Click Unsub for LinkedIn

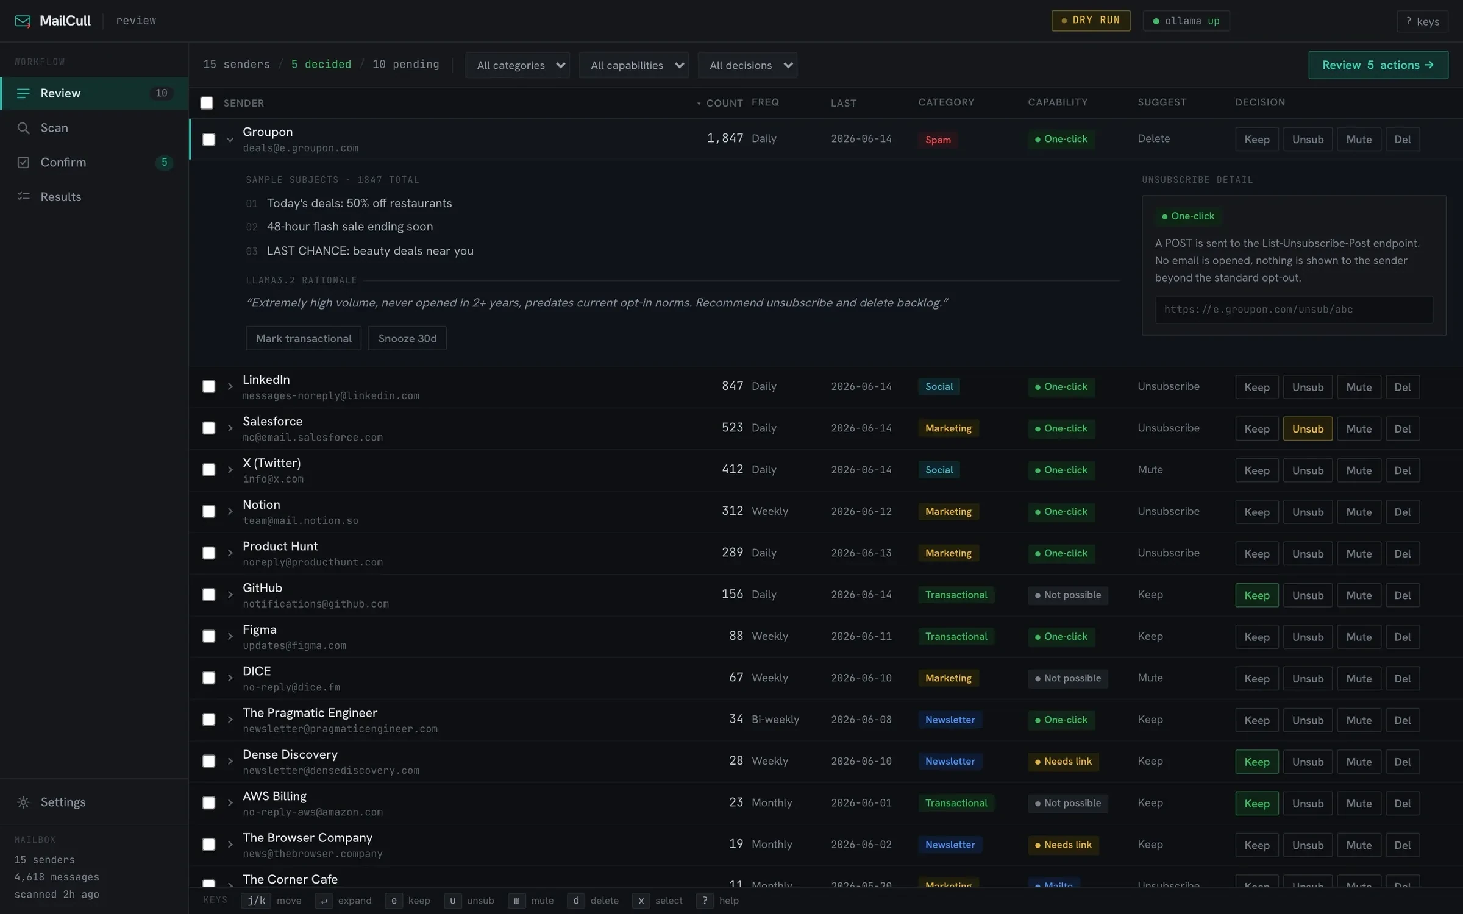click(1308, 387)
